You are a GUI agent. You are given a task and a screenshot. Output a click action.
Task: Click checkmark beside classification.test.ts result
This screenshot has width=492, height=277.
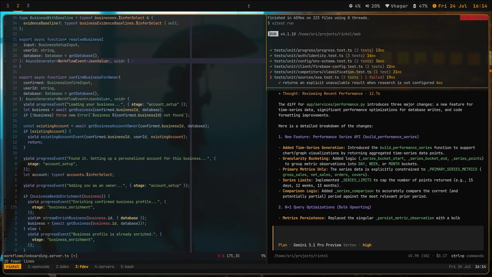[x=271, y=72]
